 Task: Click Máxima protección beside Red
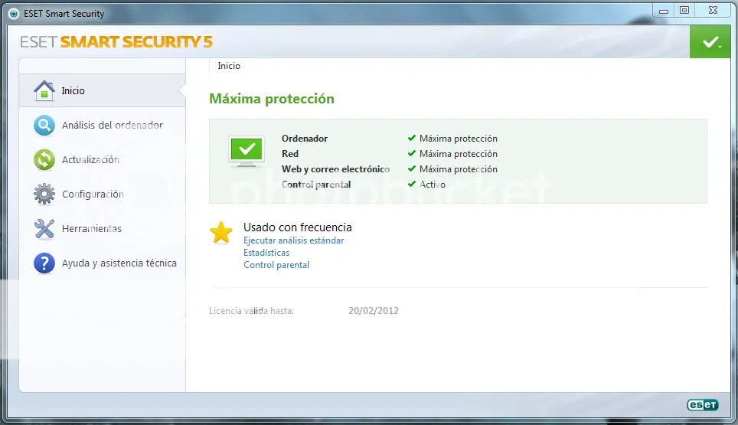pyautogui.click(x=459, y=154)
